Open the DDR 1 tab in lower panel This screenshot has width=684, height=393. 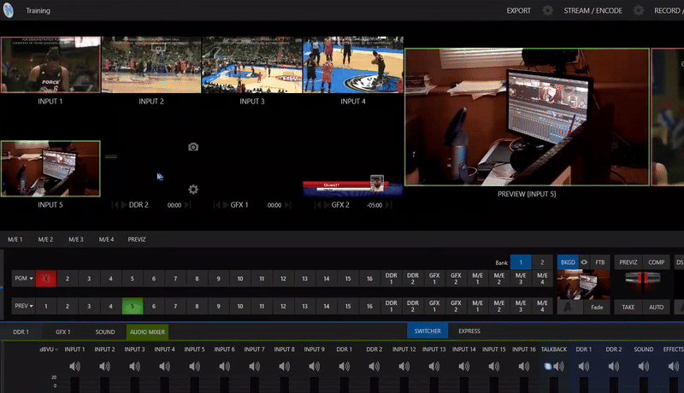21,332
